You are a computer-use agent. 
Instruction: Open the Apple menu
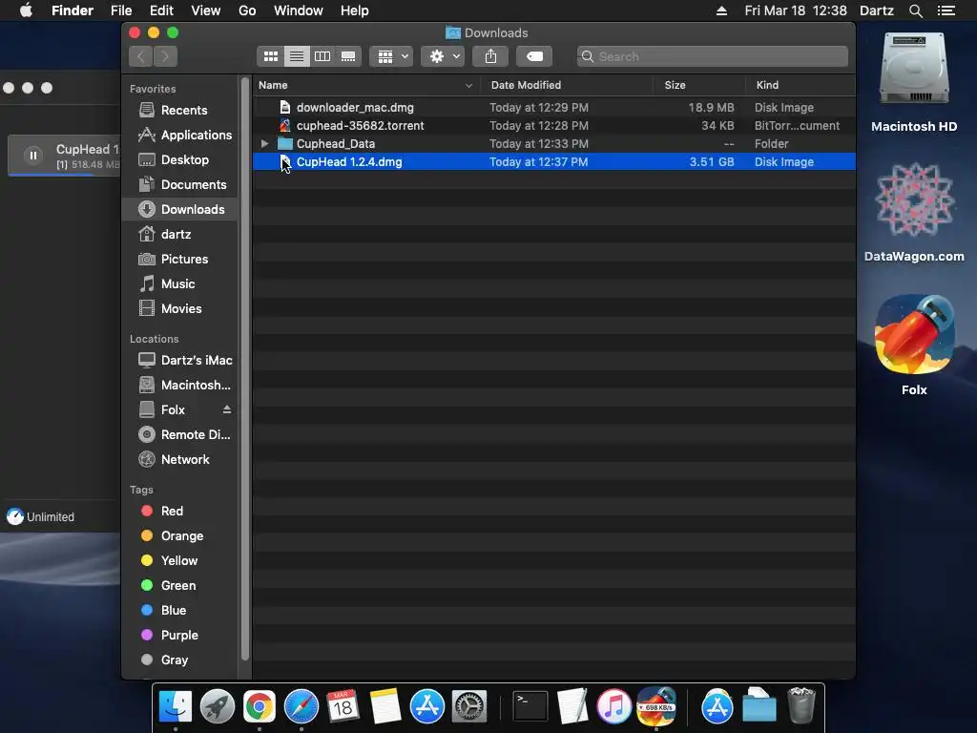(26, 10)
